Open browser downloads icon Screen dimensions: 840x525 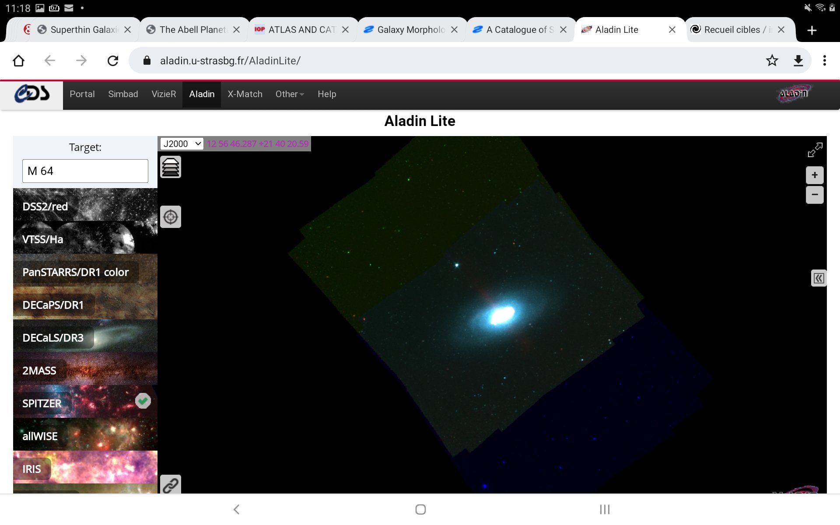[798, 60]
